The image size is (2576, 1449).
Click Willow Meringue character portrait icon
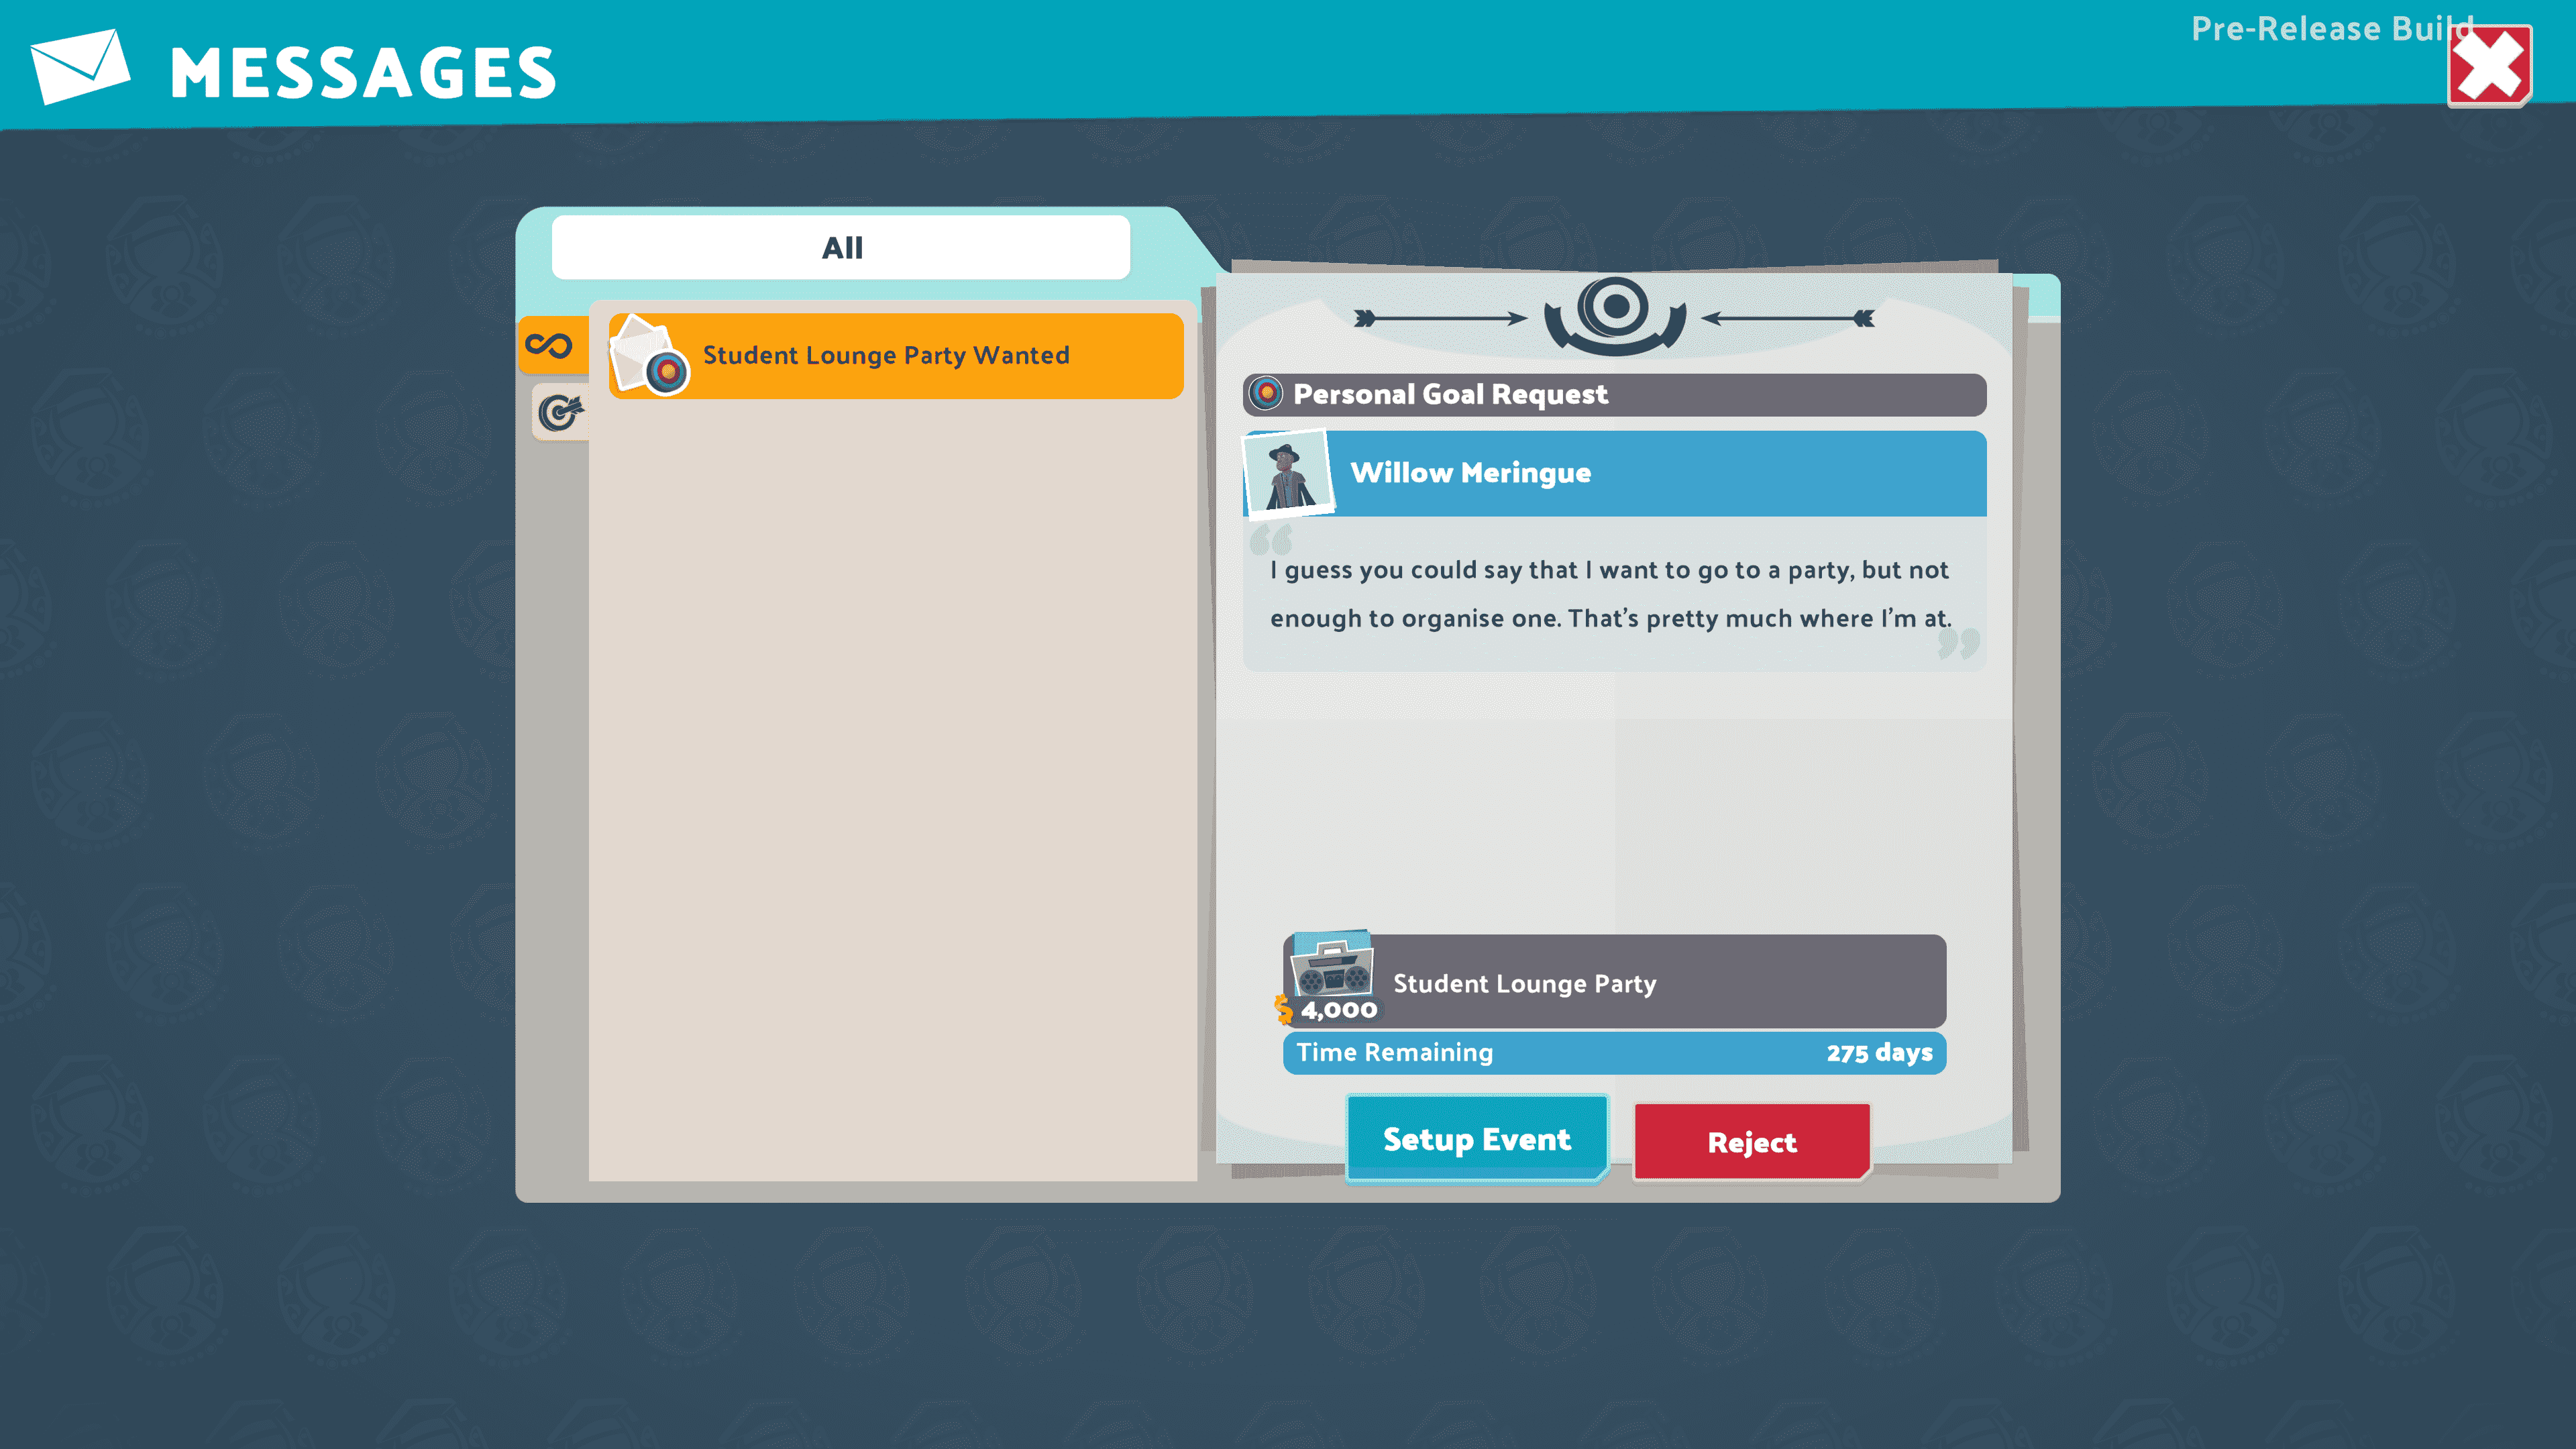pos(1286,472)
